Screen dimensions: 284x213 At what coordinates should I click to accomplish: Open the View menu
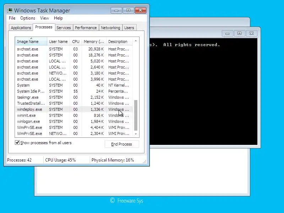tap(45, 18)
